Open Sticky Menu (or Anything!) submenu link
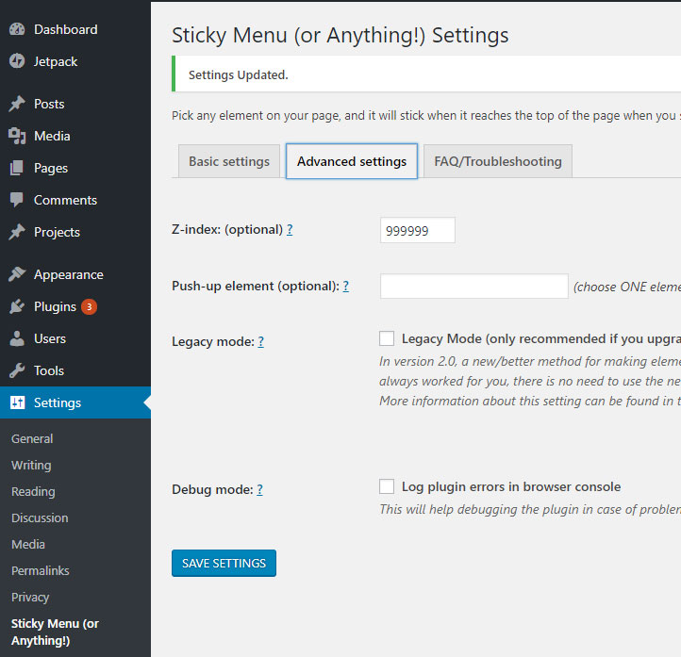Viewport: 681px width, 657px height. coord(55,632)
